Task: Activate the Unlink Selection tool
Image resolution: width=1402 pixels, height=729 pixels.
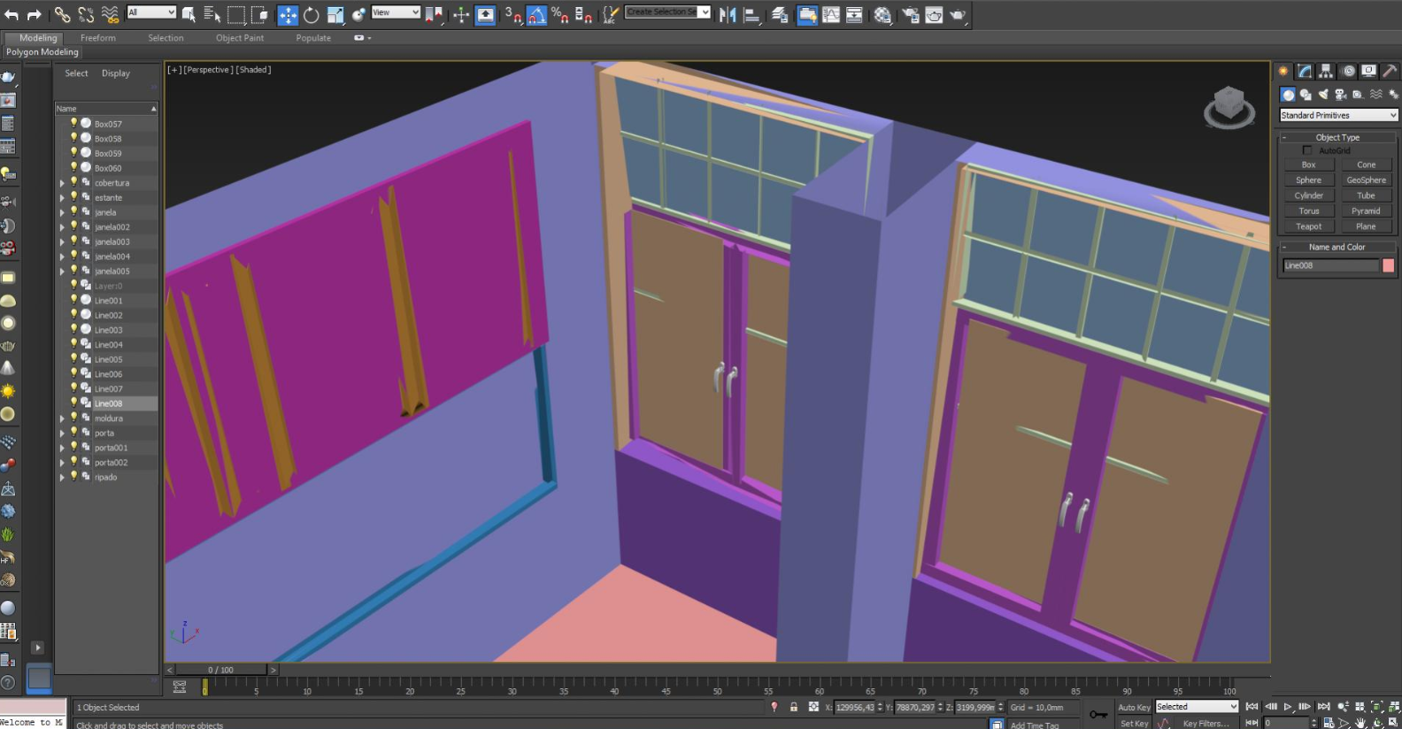Action: click(x=86, y=14)
